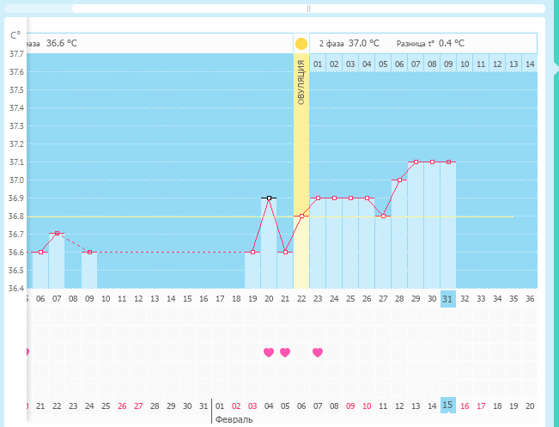Click the heart icon on February 07
Screen dimensions: 559x427
tap(318, 352)
